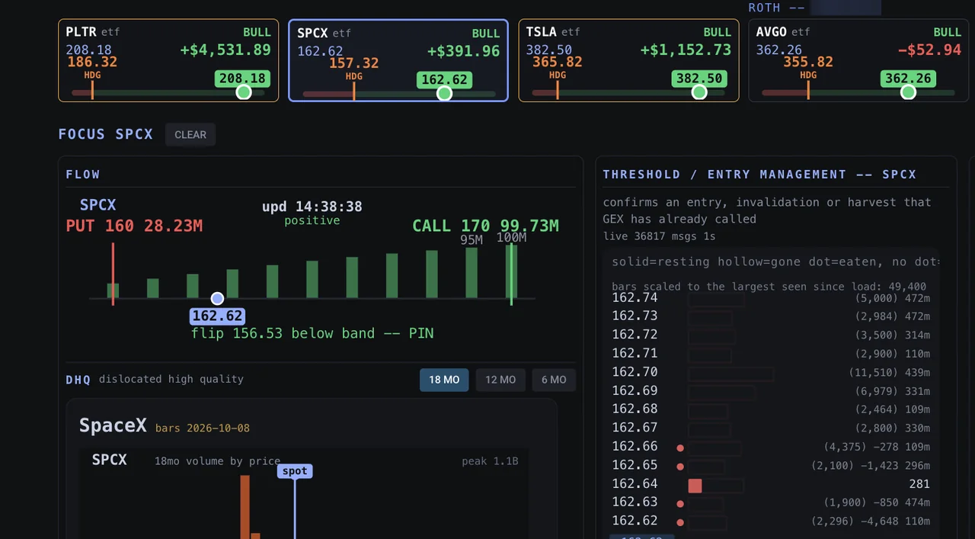The image size is (975, 539).
Task: Clear the SPCX focus with CLEAR
Action: point(190,135)
